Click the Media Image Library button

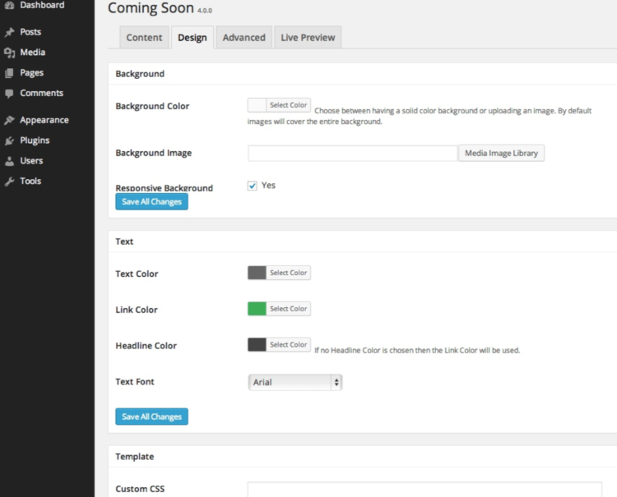click(501, 154)
